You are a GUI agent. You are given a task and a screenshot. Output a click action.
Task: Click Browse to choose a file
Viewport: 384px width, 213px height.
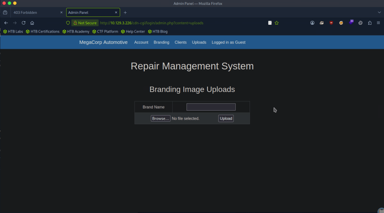click(161, 118)
